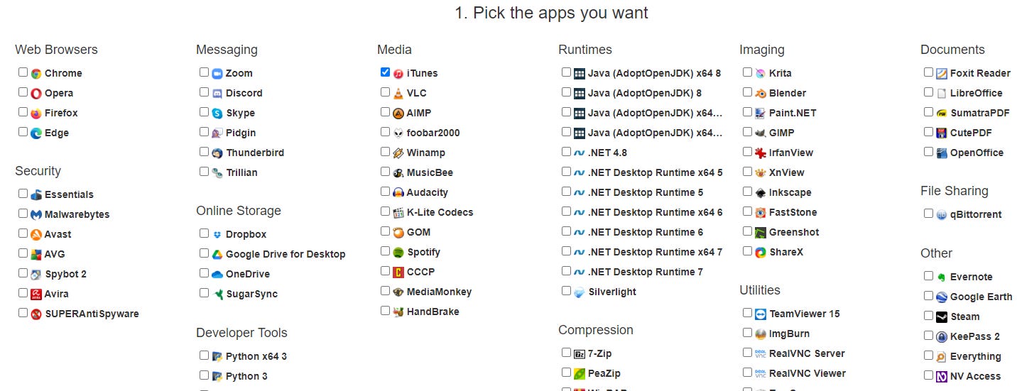Click the Google Earth icon
Viewport: 1017px width, 391px height.
pos(942,297)
